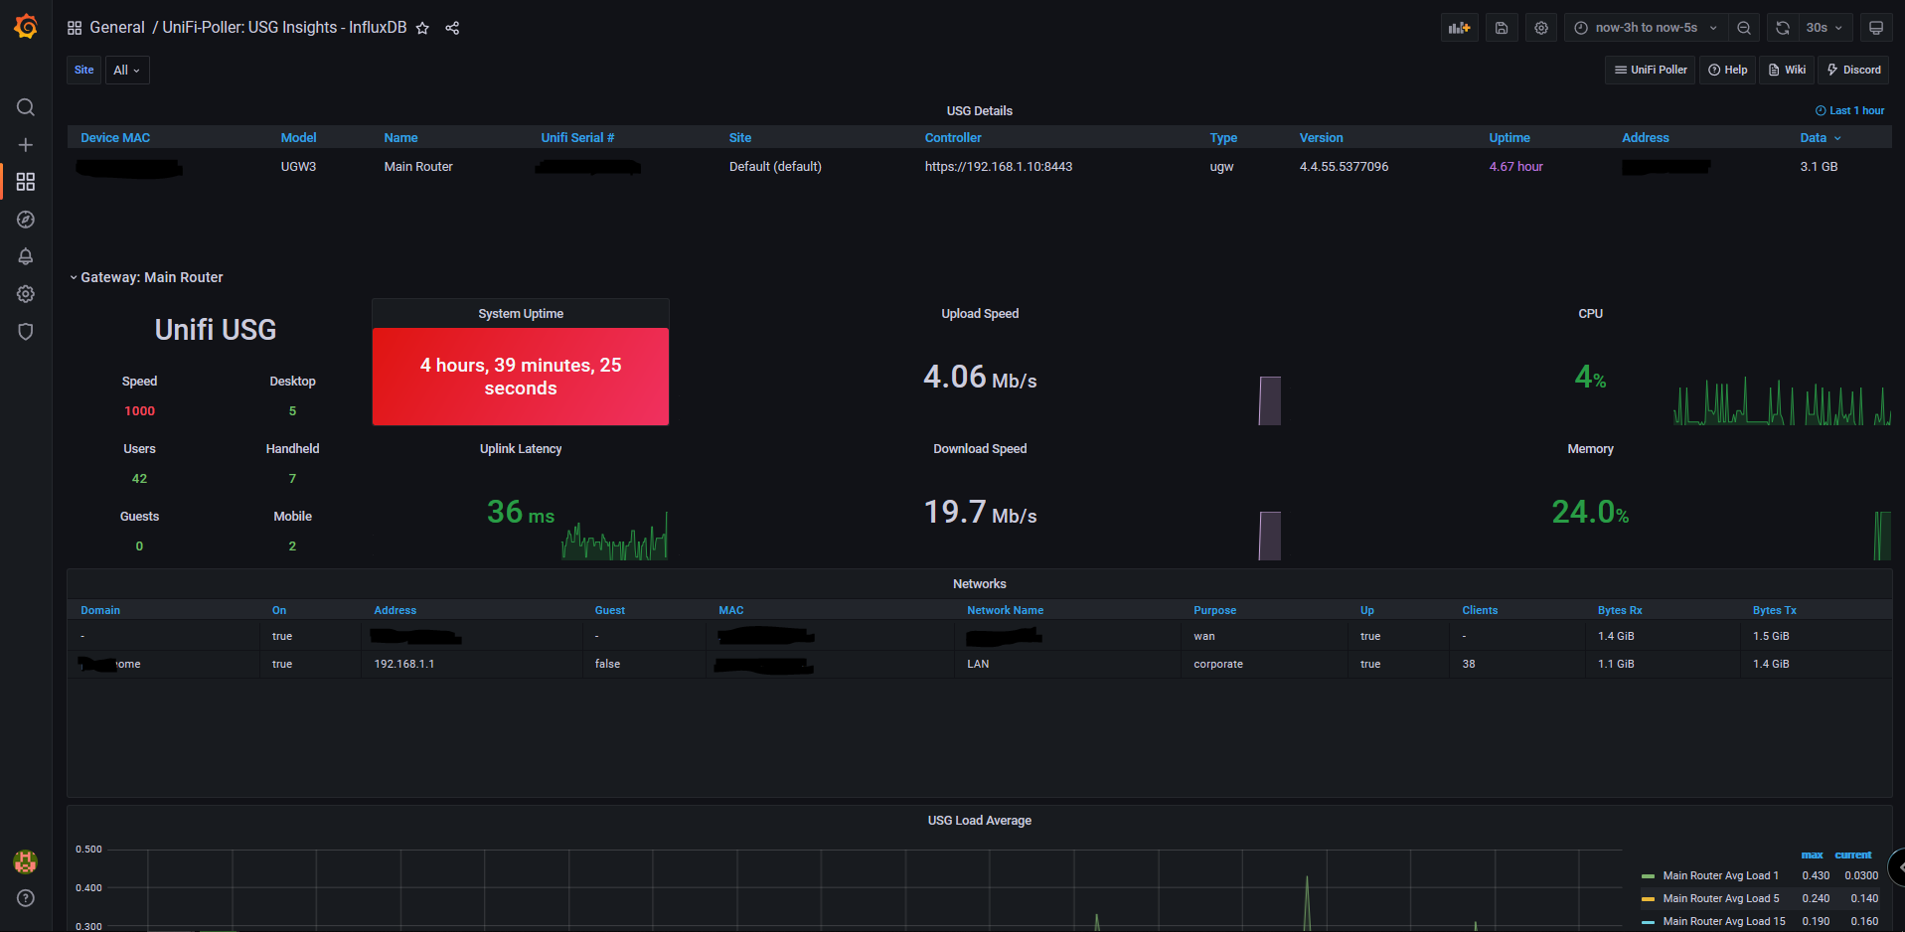Click controller URL https://192.168.1.10:8443
The height and width of the screenshot is (932, 1905).
pyautogui.click(x=999, y=167)
